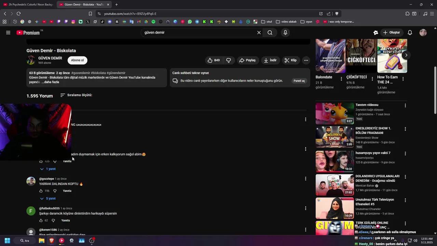Image resolution: width=437 pixels, height=246 pixels.
Task: Open @gozztepe profile link
Action: coord(46,179)
